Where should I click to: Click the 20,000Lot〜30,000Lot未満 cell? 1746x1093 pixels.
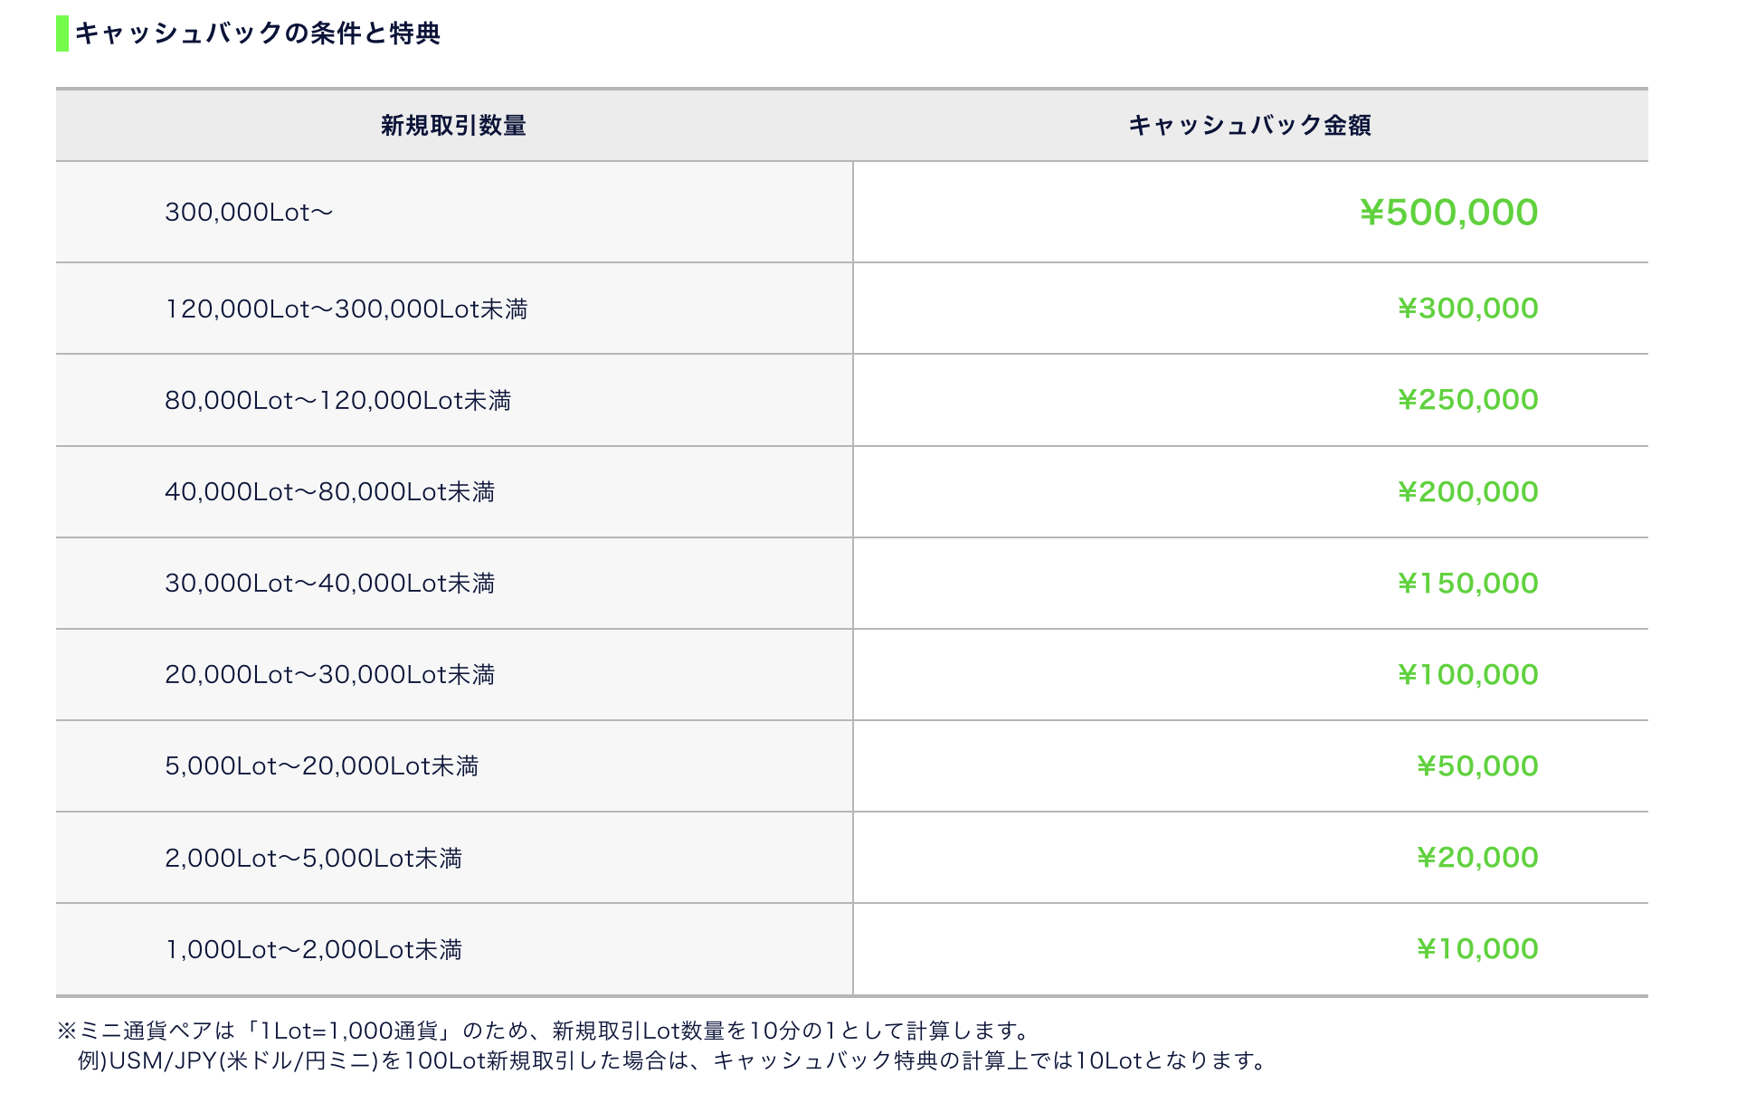coord(329,675)
